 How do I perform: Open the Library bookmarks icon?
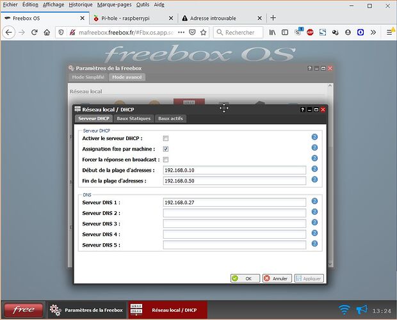[x=272, y=33]
